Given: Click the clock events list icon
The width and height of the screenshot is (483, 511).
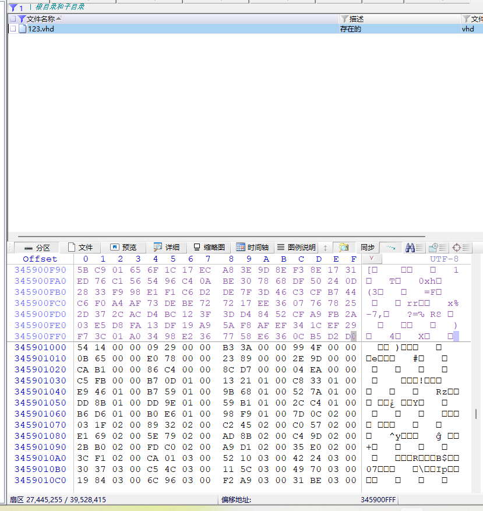Looking at the screenshot, I should (437, 248).
